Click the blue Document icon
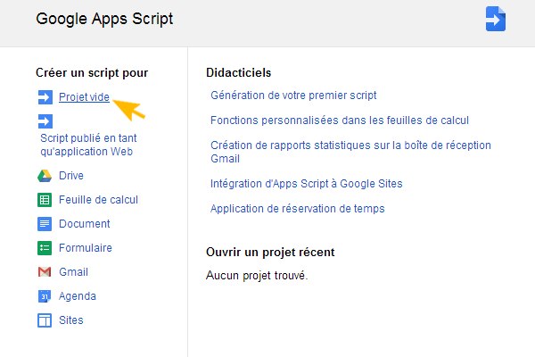 45,224
